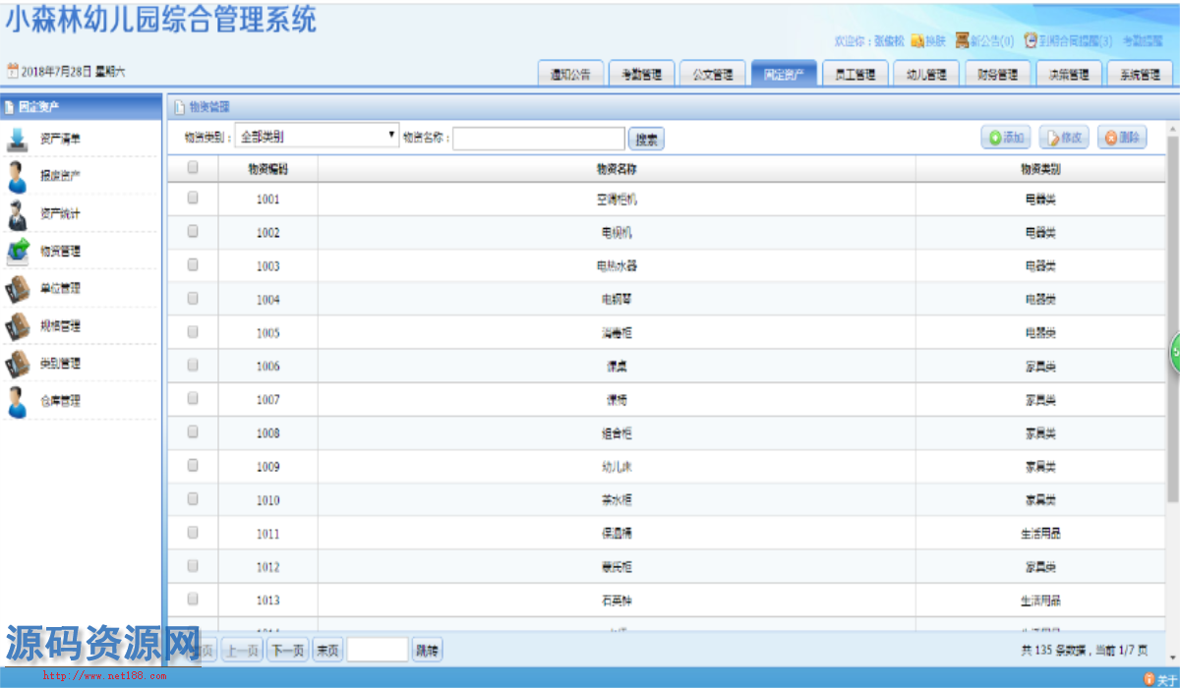Image resolution: width=1180 pixels, height=688 pixels.
Task: Open 单位管理 from the sidebar icon
Action: click(18, 289)
